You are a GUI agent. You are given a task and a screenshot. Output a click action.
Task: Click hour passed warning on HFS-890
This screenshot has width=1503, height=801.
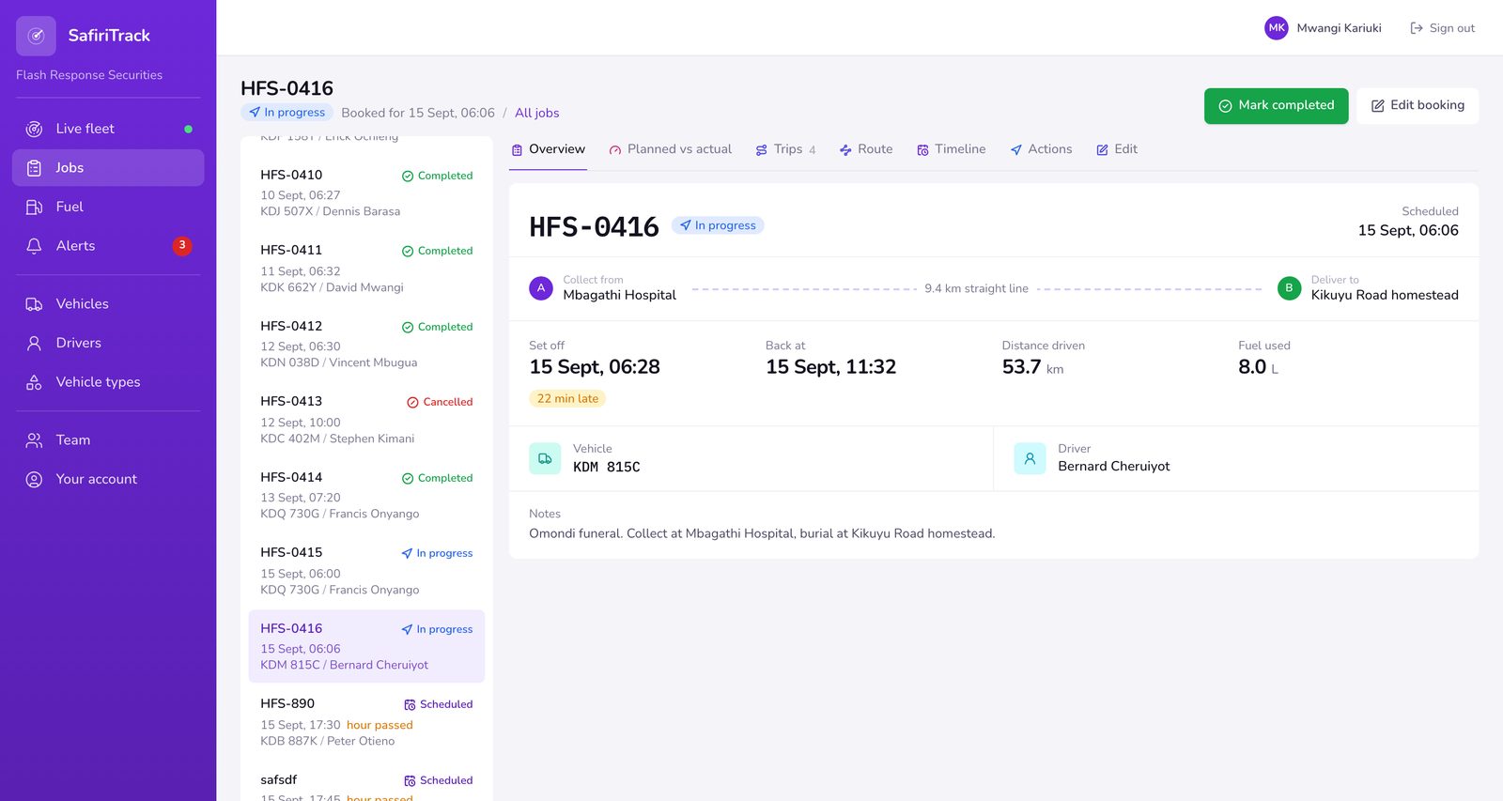click(380, 725)
